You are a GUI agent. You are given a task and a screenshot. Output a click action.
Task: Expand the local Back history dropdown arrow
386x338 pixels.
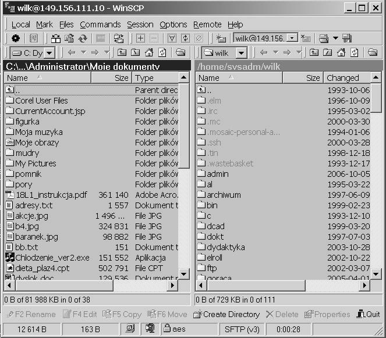click(x=84, y=52)
